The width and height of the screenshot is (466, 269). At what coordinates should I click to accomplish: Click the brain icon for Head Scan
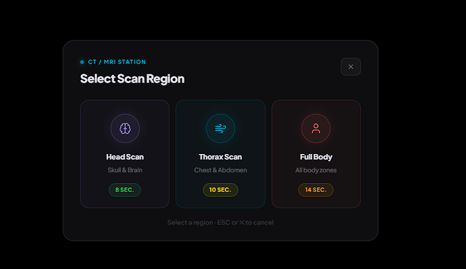[x=125, y=128]
